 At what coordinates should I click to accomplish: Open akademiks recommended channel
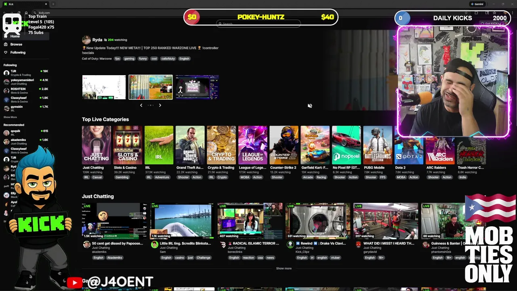click(25, 141)
